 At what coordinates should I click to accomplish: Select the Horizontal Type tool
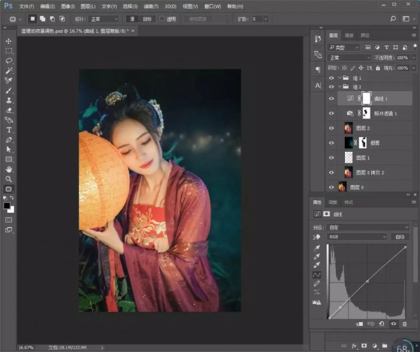pyautogui.click(x=9, y=130)
